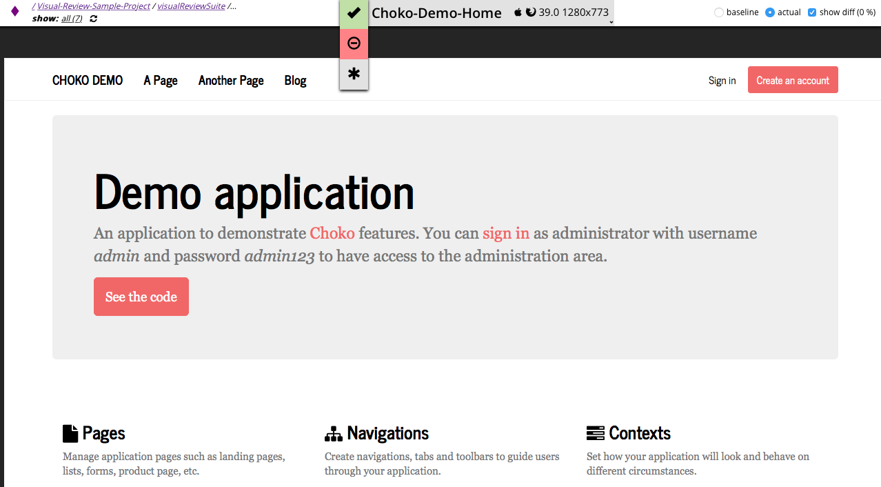Select the baseline radio button

click(x=719, y=12)
